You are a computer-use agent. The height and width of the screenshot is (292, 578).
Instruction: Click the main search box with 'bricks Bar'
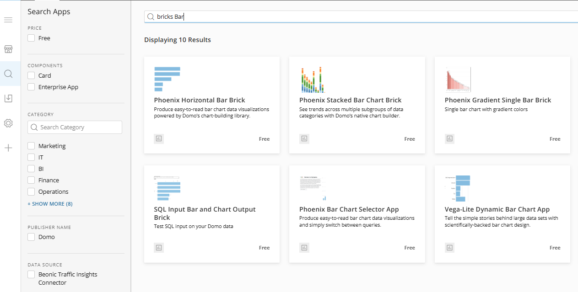[361, 17]
